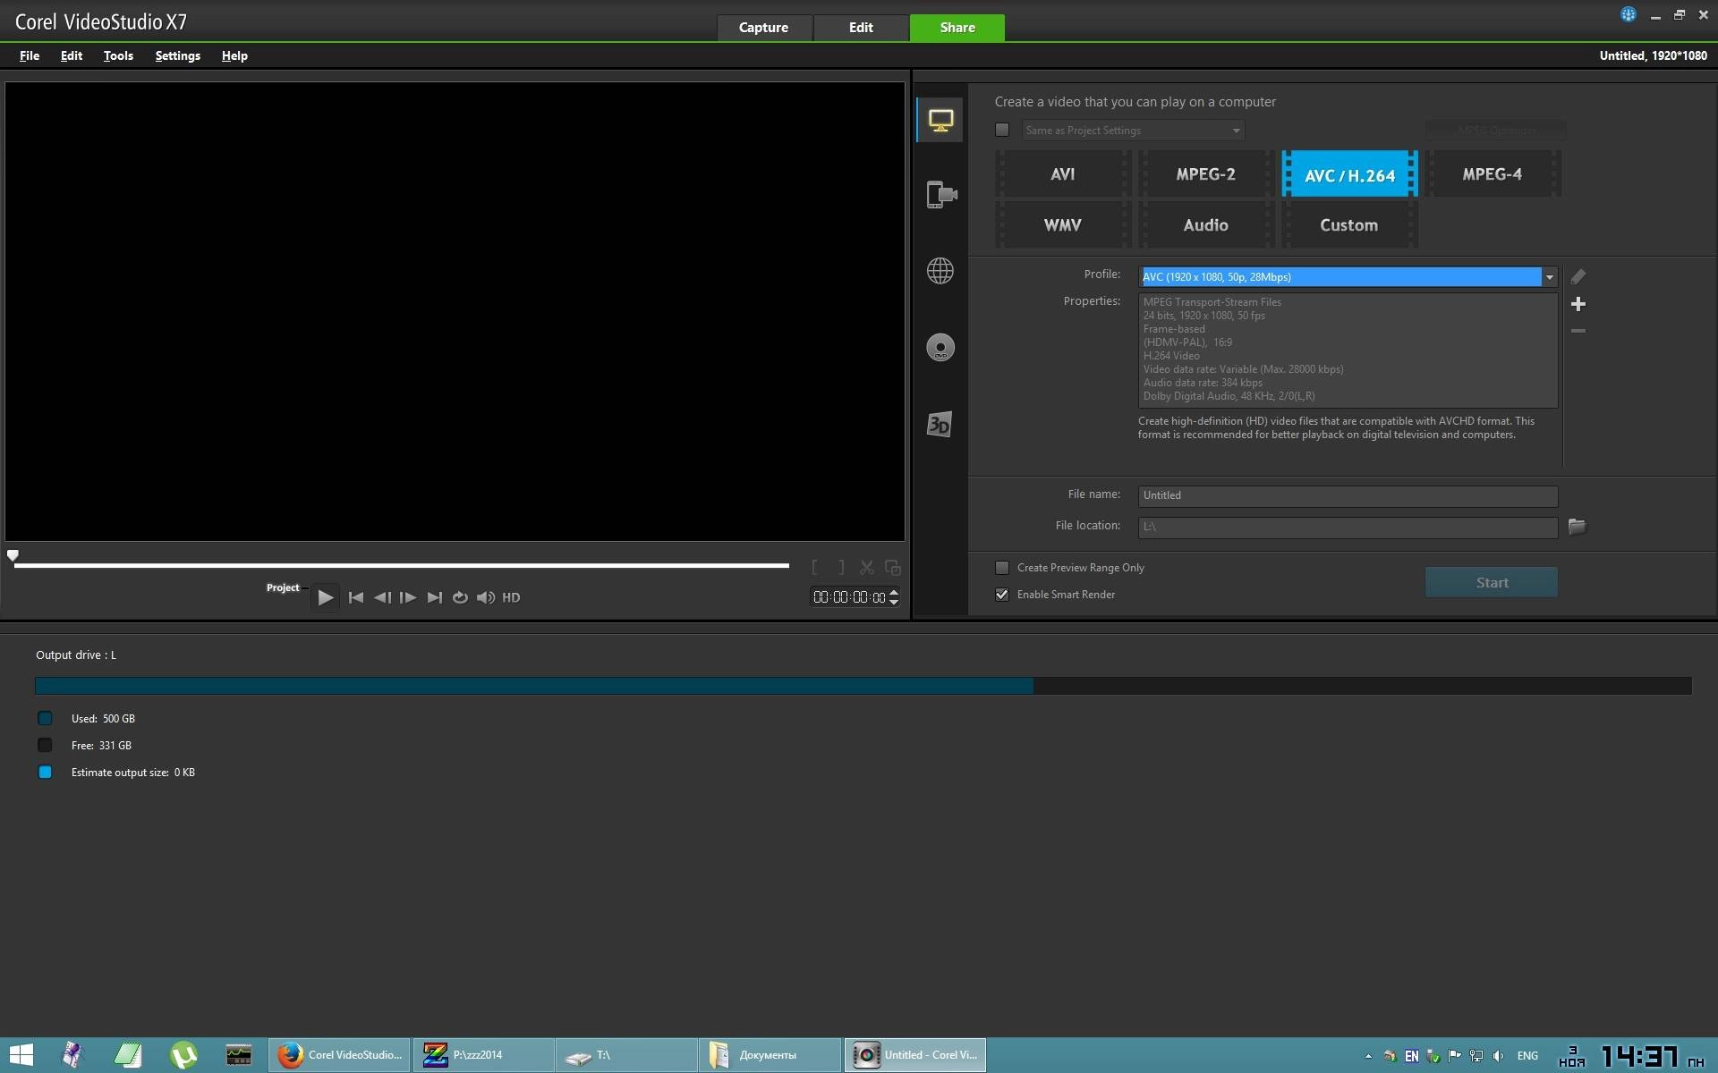1718x1073 pixels.
Task: Click the Estimate output size color swatch
Action: [45, 772]
